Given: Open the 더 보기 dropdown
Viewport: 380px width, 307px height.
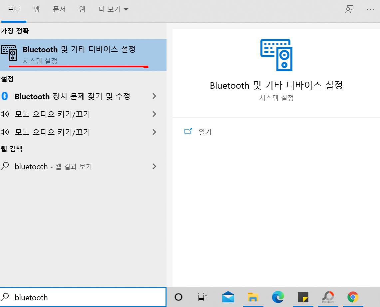Looking at the screenshot, I should pos(114,9).
